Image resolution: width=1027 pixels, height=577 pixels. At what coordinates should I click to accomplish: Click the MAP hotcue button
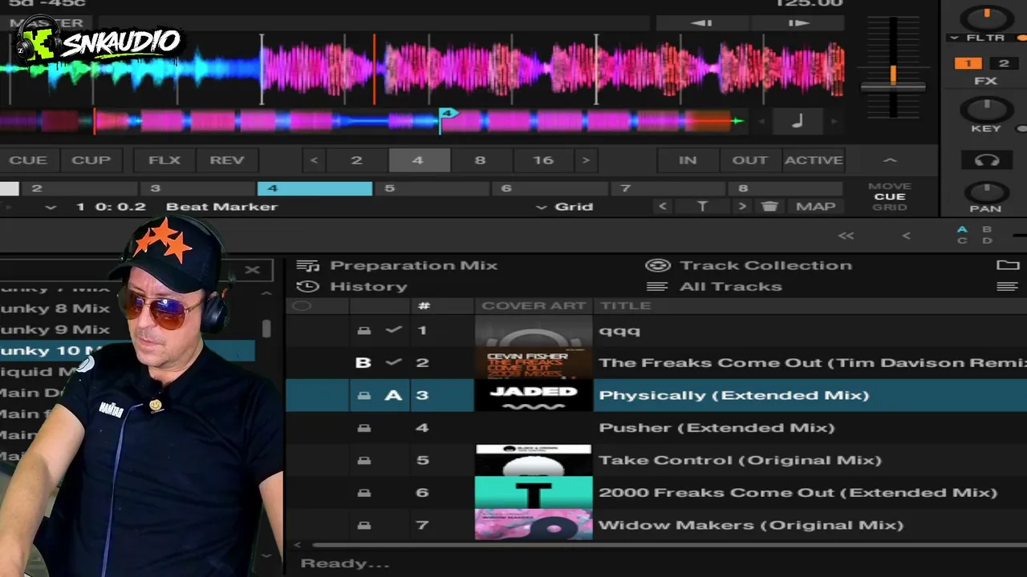[815, 207]
